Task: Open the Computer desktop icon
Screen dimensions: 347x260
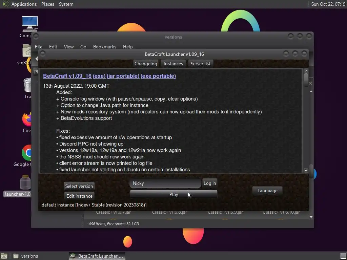Action: [x=29, y=24]
